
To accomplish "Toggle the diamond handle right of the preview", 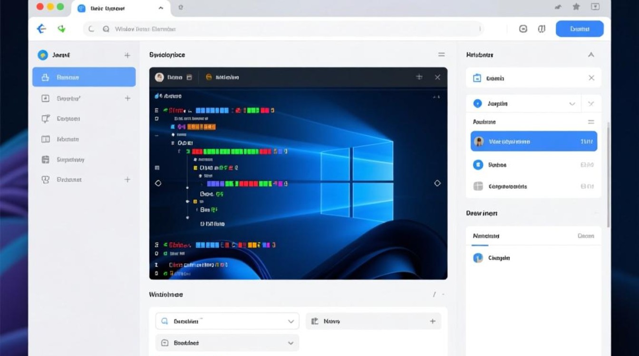I will pos(437,183).
